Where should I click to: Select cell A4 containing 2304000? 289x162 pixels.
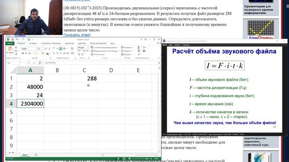30,103
